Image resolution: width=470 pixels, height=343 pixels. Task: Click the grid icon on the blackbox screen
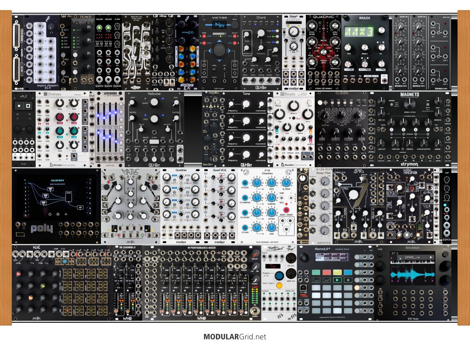(393, 257)
